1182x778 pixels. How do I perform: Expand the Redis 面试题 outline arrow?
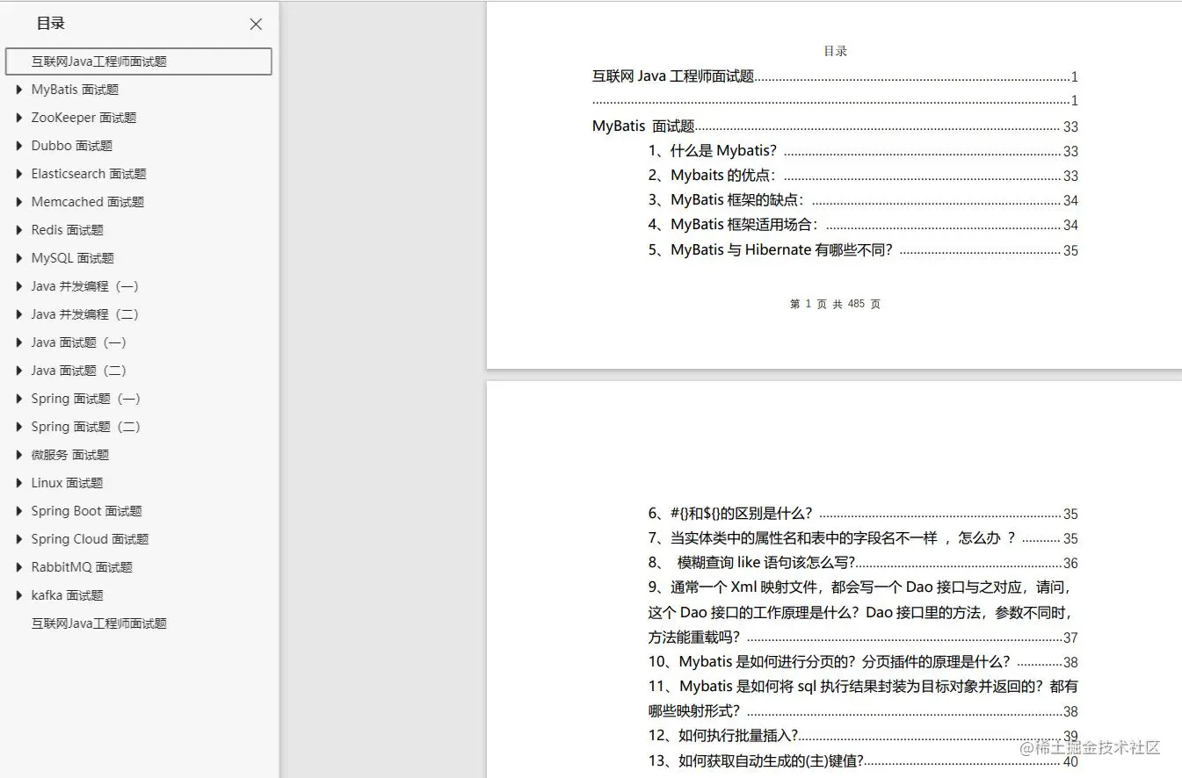pyautogui.click(x=19, y=230)
